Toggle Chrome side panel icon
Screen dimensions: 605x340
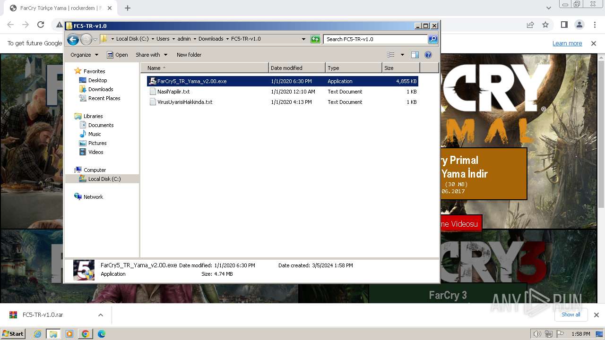pos(564,25)
